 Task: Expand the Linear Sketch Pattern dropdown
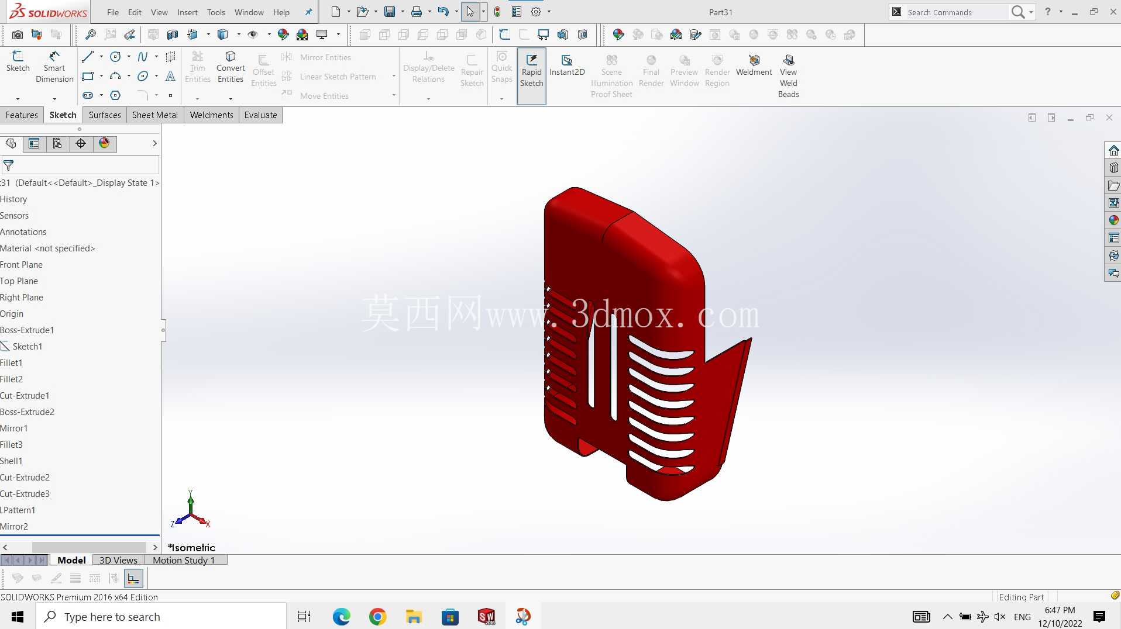click(394, 77)
